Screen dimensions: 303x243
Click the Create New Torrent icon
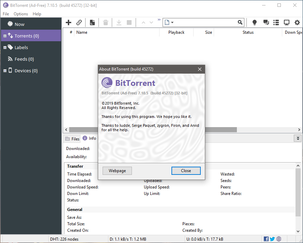tap(92, 22)
